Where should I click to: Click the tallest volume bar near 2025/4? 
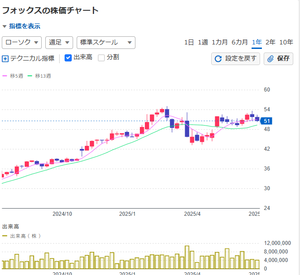(x=187, y=257)
